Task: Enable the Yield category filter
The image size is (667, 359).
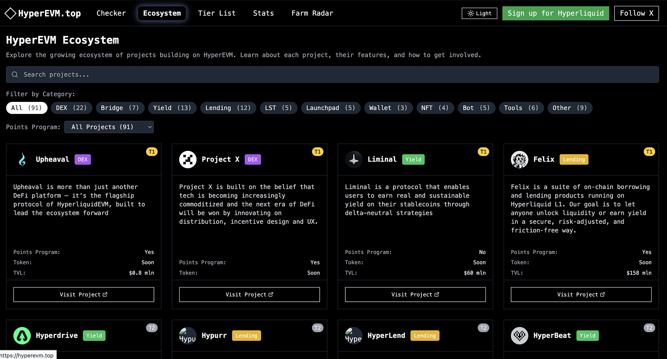Action: click(172, 107)
